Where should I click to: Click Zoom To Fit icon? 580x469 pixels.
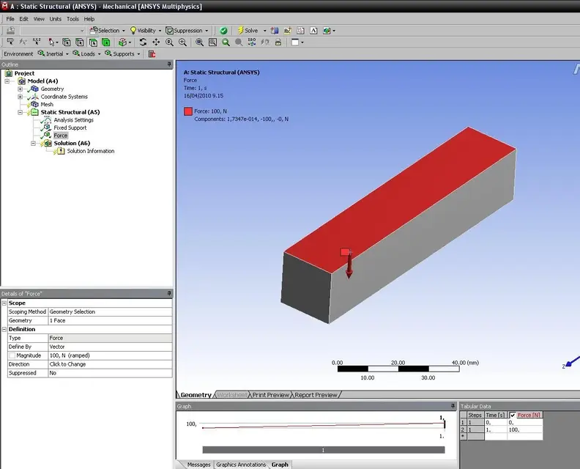(x=199, y=43)
